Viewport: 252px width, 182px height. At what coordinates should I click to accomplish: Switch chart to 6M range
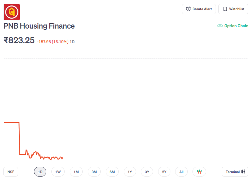(x=112, y=172)
